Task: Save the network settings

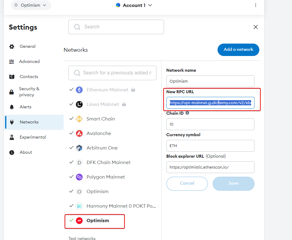Action: [234, 184]
